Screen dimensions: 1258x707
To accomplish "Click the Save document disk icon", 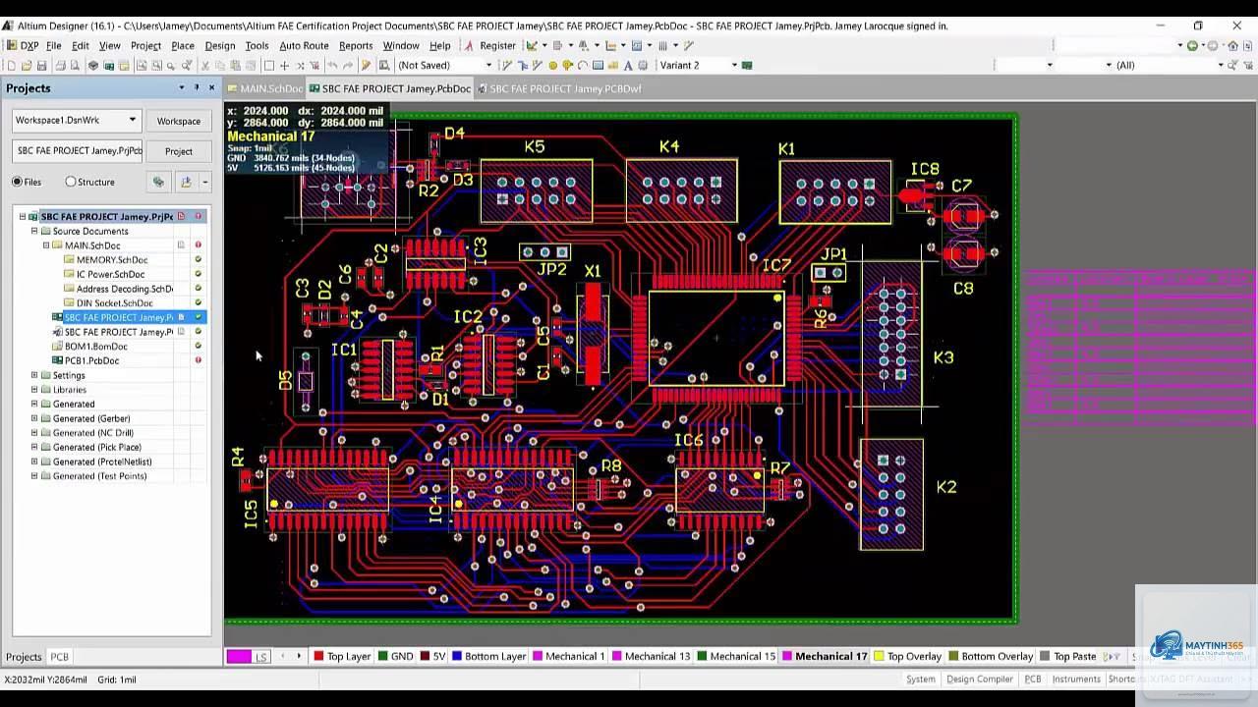I will point(41,65).
